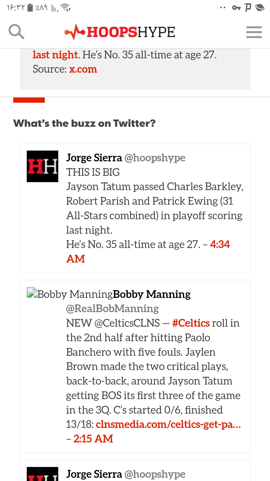Open the search magnifier icon
The height and width of the screenshot is (481, 270).
(16, 32)
